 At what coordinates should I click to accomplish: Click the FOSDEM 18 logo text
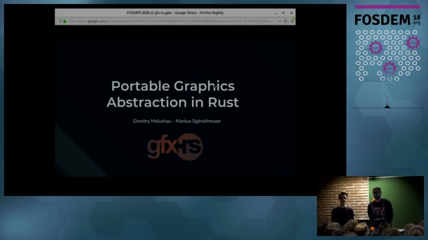(x=387, y=20)
